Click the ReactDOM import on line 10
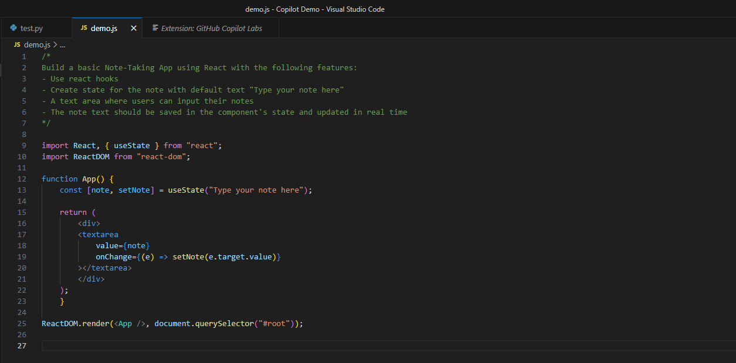Screen dimensions: 736x363 [91, 156]
